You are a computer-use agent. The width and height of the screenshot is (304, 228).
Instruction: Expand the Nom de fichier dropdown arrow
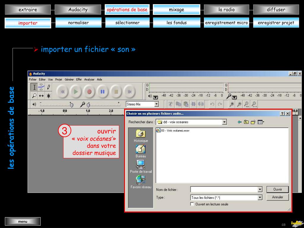coord(260,189)
